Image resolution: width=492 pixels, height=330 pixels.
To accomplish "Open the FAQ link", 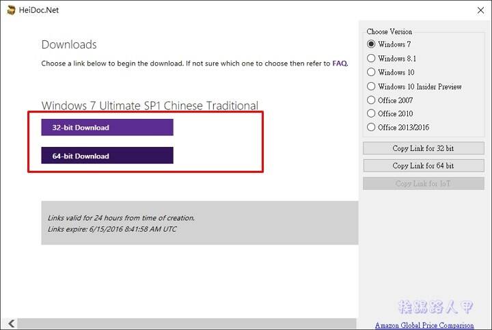I will tap(340, 64).
